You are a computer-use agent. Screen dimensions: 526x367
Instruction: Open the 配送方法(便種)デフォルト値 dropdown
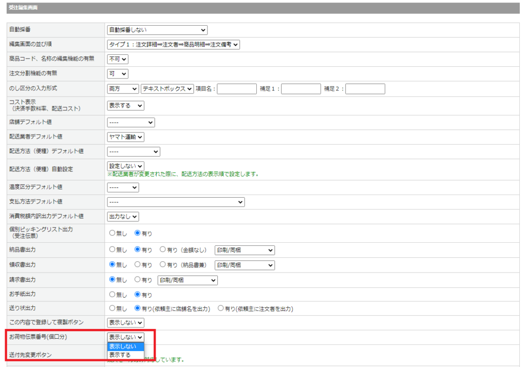pos(134,151)
